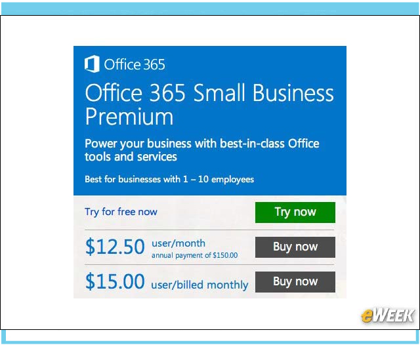Click Buy now for $12.50 annual plan

click(295, 247)
